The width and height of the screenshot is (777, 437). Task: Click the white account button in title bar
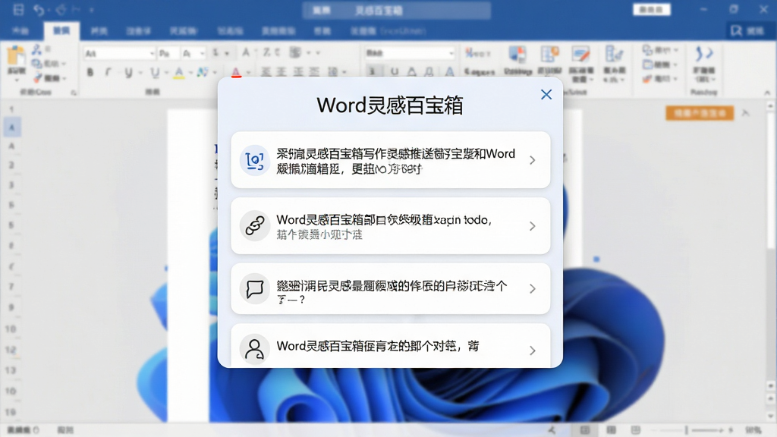pos(651,9)
